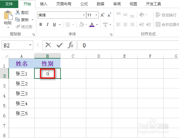Select column A header
The image size is (179, 138).
coord(22,56)
